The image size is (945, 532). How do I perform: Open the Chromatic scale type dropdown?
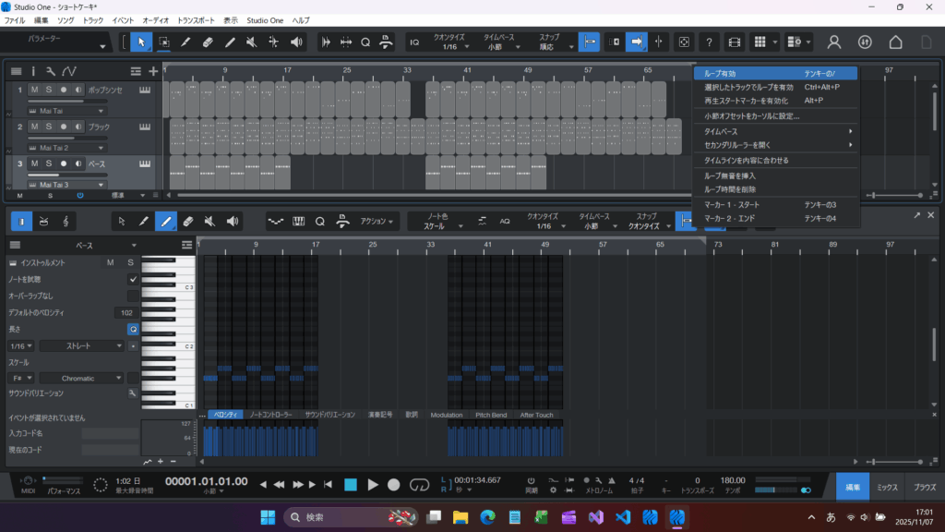pos(83,378)
